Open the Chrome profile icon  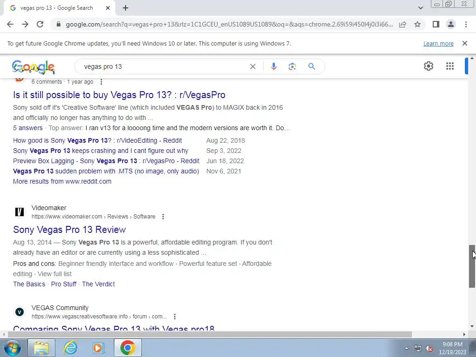[x=451, y=24]
